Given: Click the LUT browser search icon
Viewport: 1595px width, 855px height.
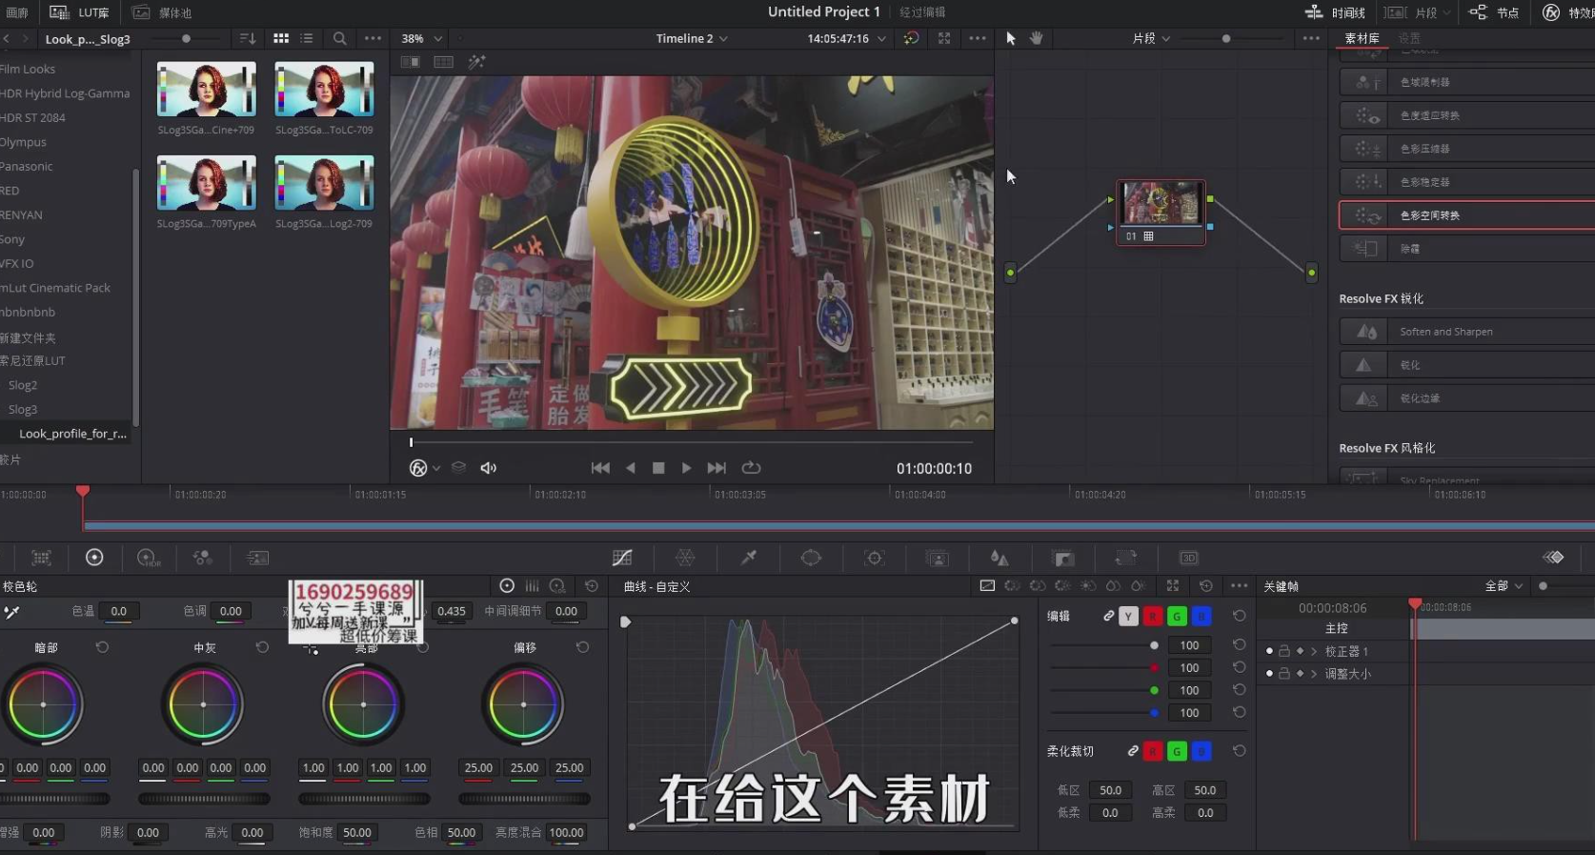Looking at the screenshot, I should (x=339, y=38).
